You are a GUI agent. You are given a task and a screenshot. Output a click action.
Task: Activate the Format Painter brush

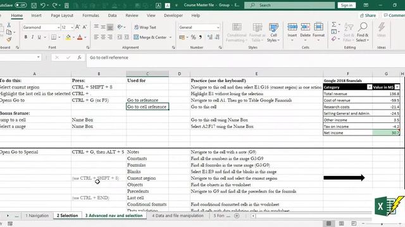tap(9, 39)
